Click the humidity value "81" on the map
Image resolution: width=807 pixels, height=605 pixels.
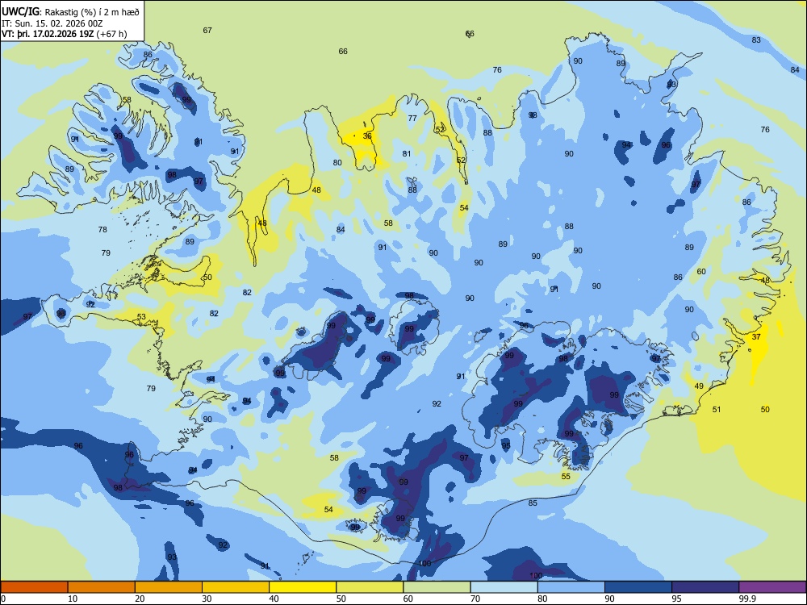407,154
